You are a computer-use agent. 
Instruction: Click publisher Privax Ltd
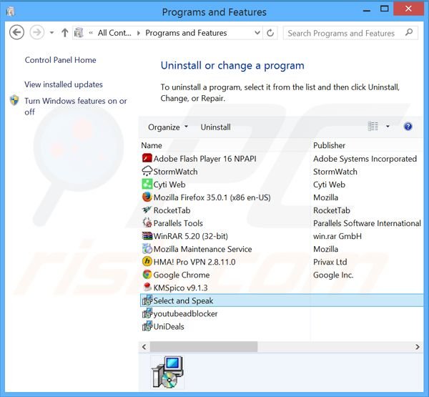[330, 262]
